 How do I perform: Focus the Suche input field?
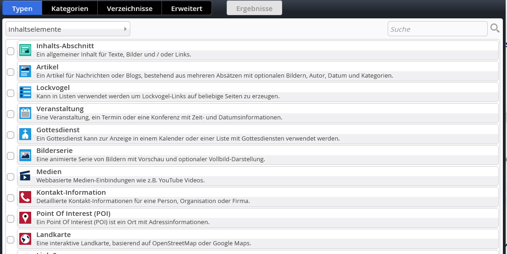click(437, 29)
